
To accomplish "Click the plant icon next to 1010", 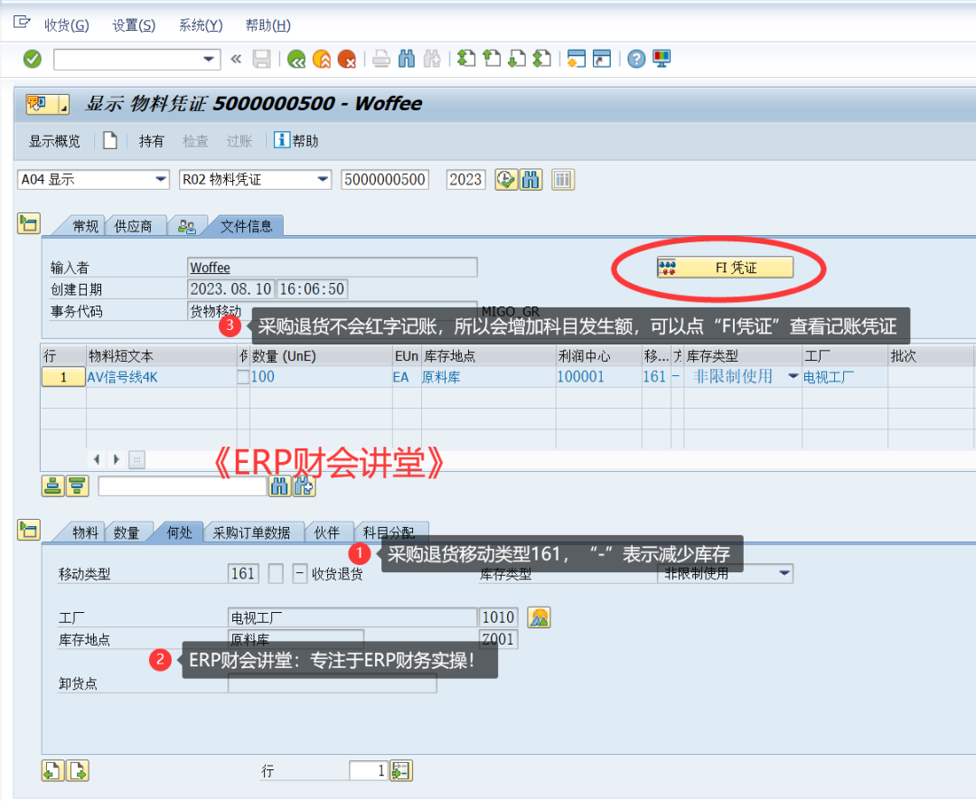I will [539, 617].
